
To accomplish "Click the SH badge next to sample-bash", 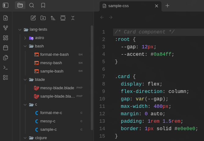I will pos(80,71).
